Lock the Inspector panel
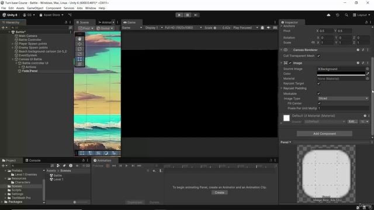 point(366,22)
